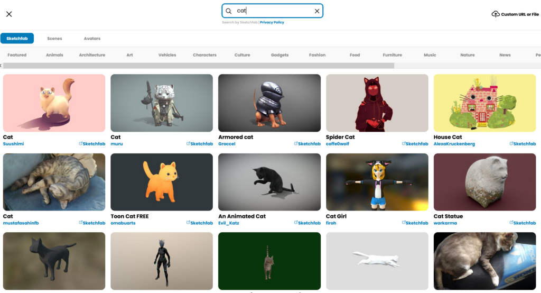Select the tabby cat on green background

coord(269,261)
